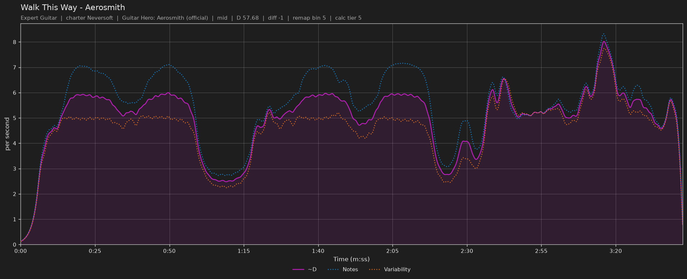
Task: Click the 0:00 x-axis tick label
Action: click(x=21, y=251)
